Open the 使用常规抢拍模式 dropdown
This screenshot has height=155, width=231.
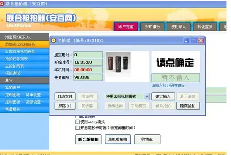[127, 96]
